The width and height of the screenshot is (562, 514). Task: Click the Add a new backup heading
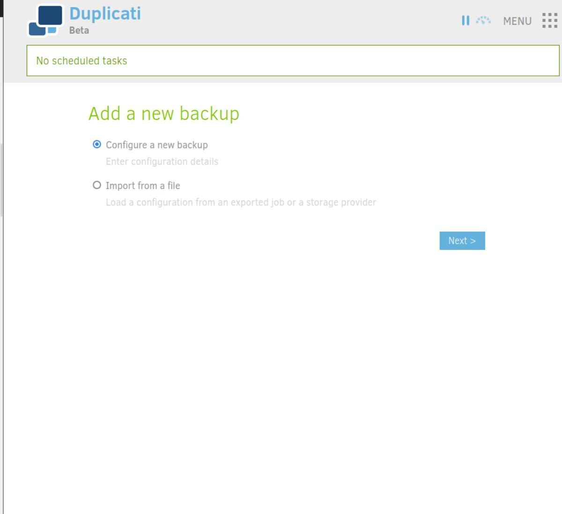164,113
